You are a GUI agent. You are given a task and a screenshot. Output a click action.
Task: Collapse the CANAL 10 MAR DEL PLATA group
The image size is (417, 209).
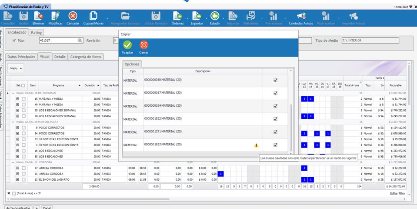pos(13,121)
